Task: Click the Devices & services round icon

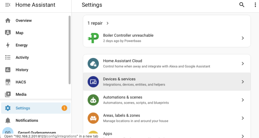Action: [x=93, y=82]
